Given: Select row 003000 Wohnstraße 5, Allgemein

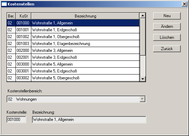Looking at the screenshot, I should click(x=73, y=64).
